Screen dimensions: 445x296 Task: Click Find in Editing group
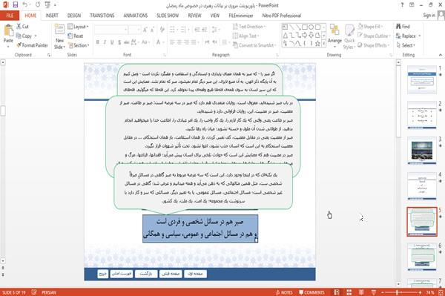[x=403, y=27]
